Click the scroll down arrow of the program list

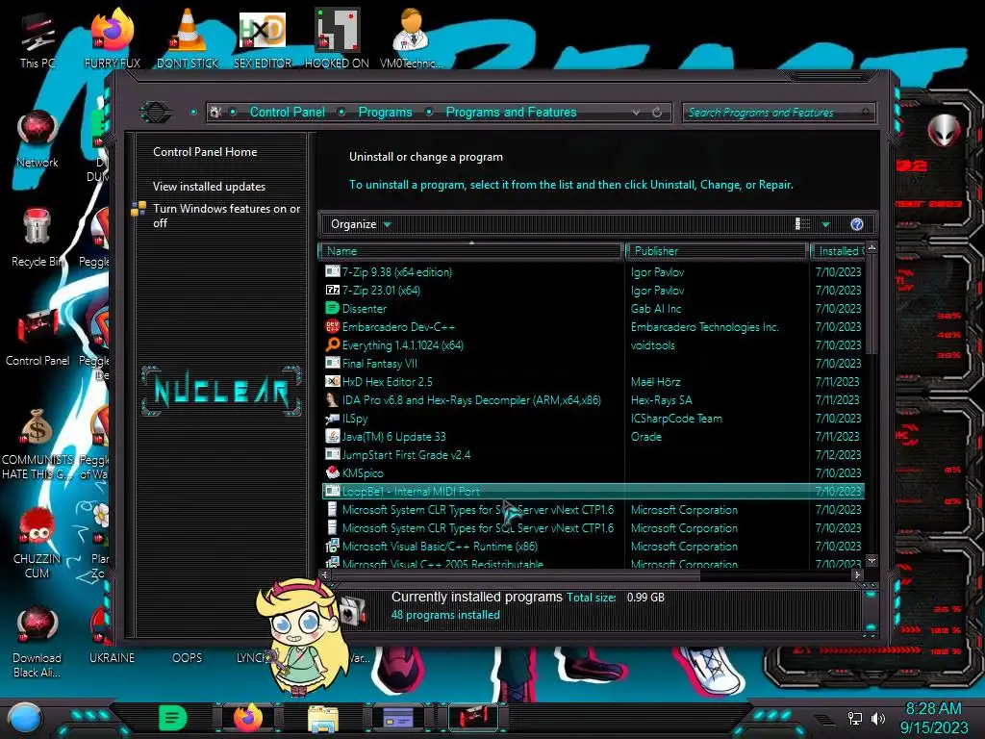point(871,560)
